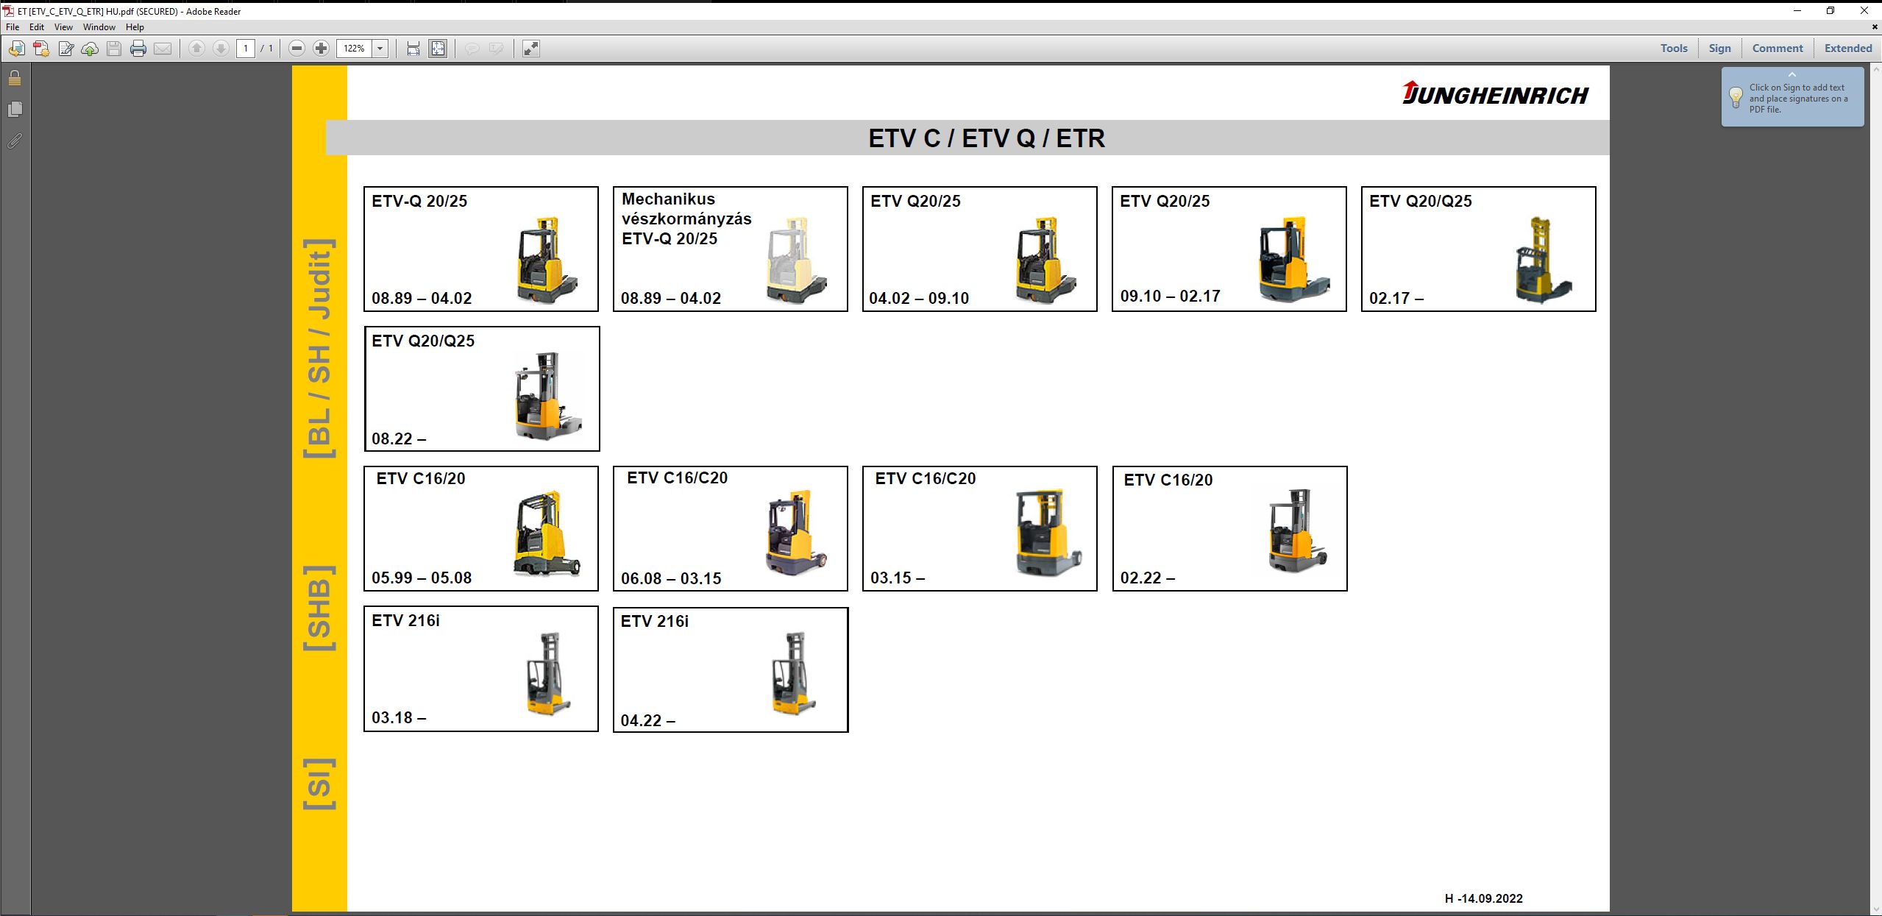
Task: Open the Sign pane
Action: point(1719,49)
